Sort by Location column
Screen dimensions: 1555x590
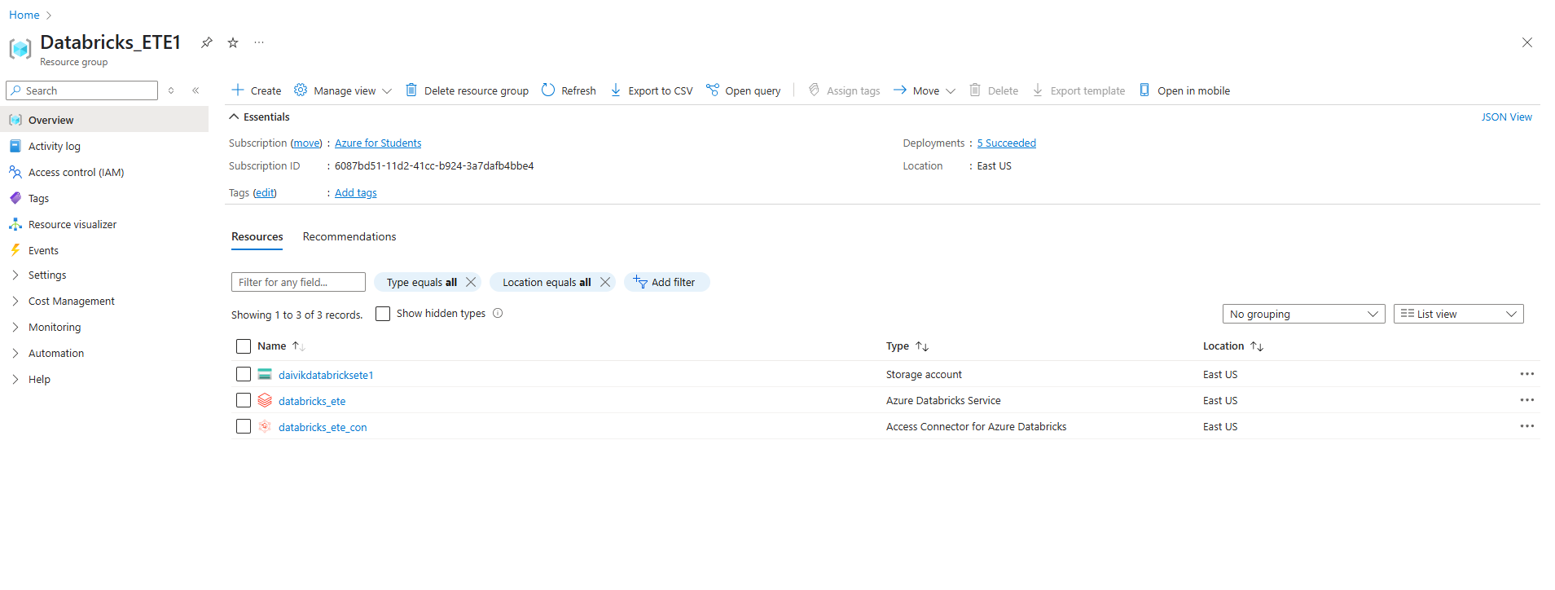[1232, 346]
